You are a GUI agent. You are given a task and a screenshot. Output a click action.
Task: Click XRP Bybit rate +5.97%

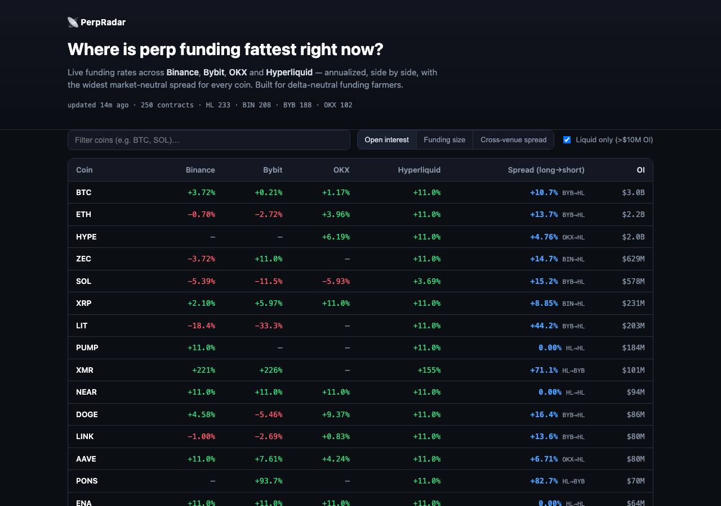[x=269, y=303]
